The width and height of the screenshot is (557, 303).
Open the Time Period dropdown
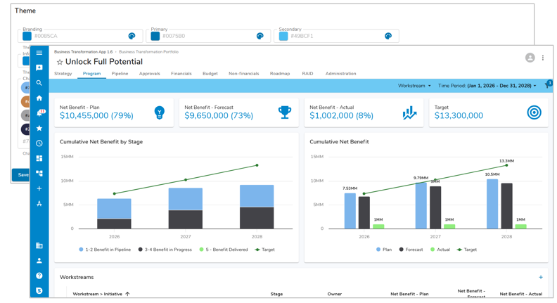click(487, 86)
